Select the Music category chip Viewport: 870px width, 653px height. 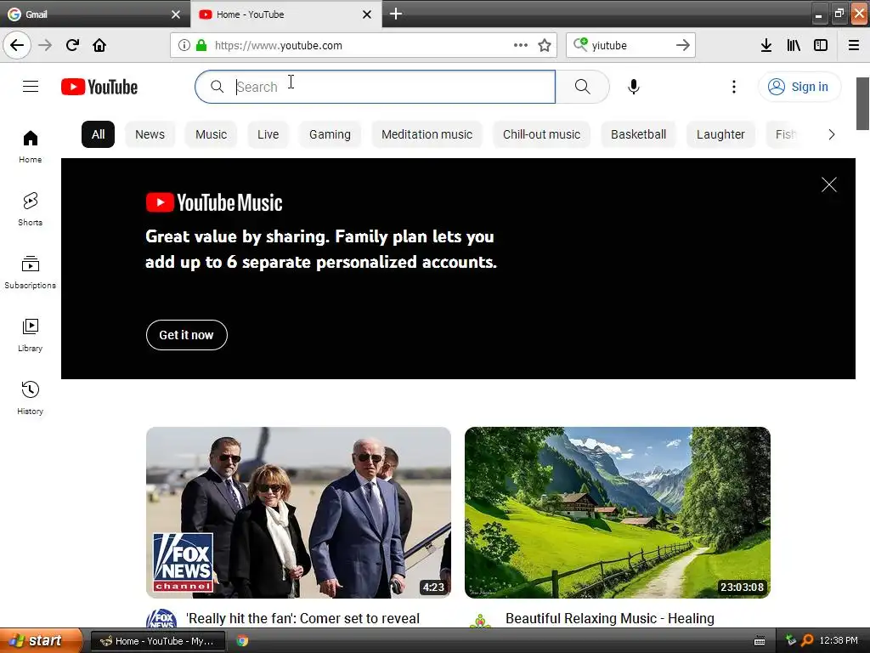click(x=211, y=134)
